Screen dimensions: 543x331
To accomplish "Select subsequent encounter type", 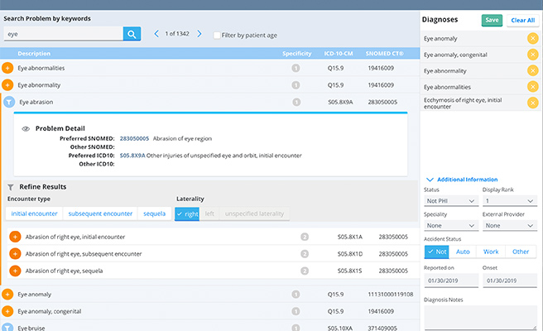I will point(100,213).
